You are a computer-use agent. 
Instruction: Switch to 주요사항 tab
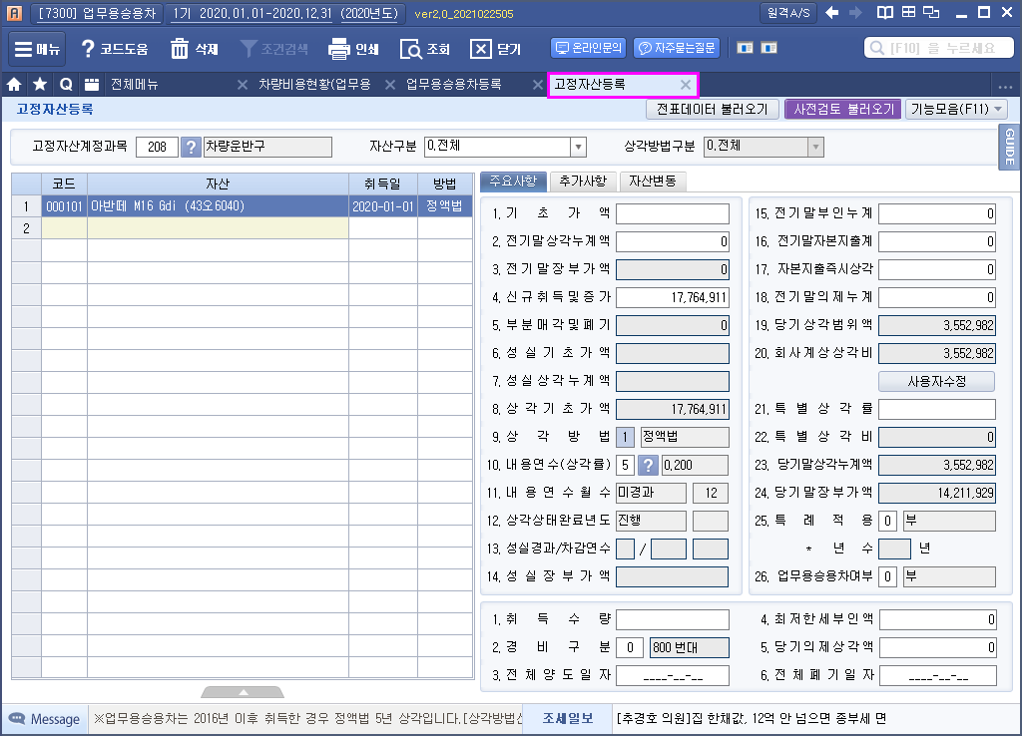tap(513, 182)
